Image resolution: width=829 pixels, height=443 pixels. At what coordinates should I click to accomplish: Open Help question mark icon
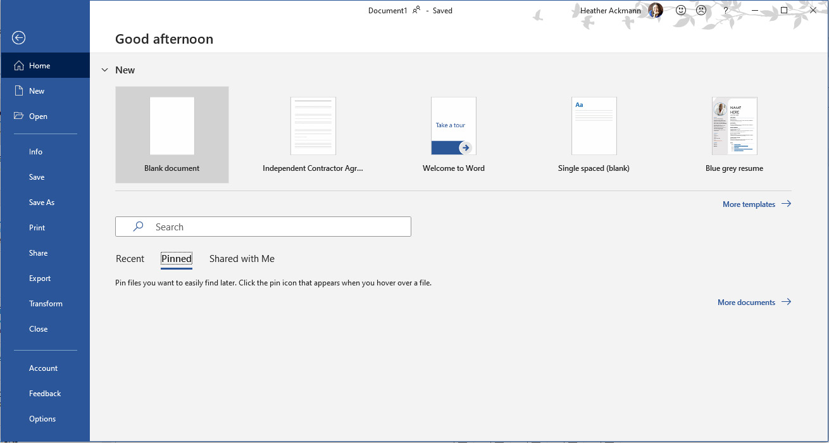(x=726, y=10)
